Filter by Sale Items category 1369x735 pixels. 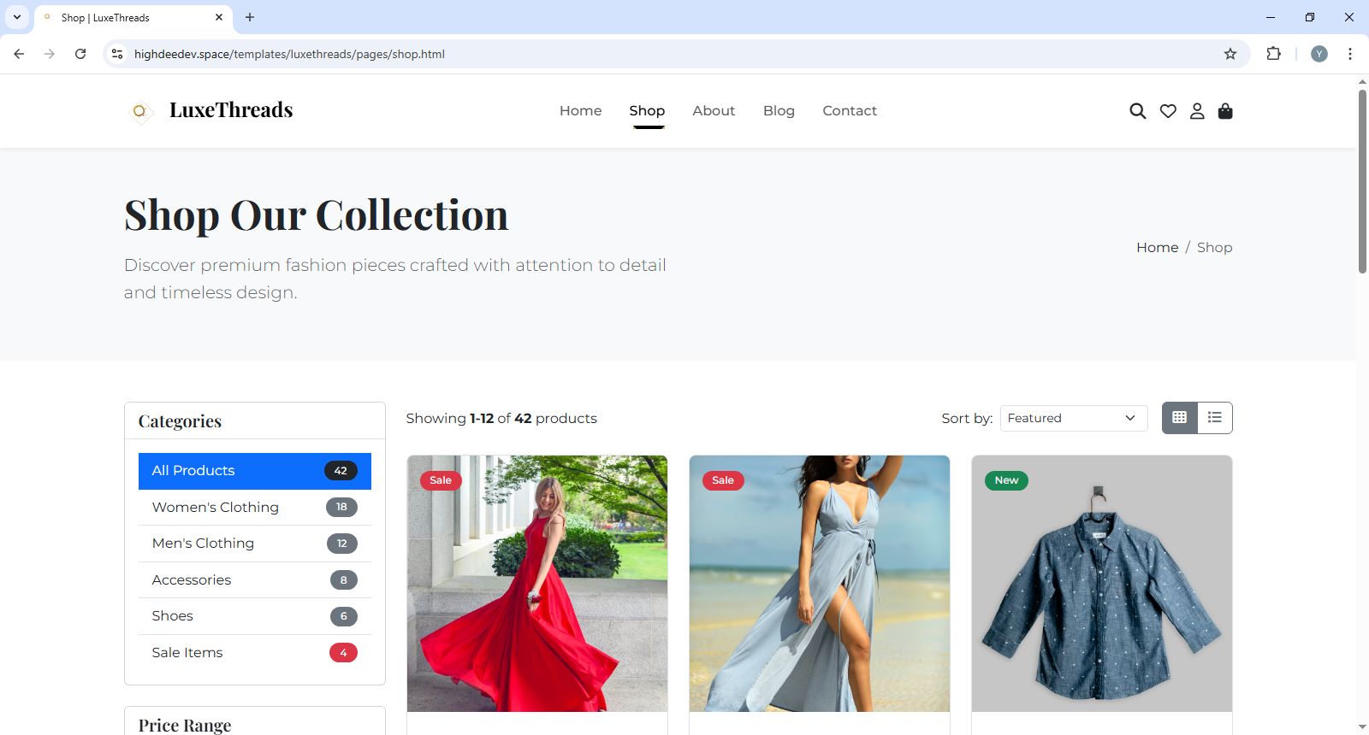coord(255,653)
